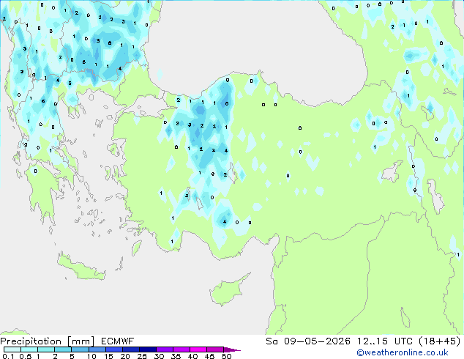The height and width of the screenshot is (359, 464).
Task: Click the 'Precipitation [mm]' label
Action: click(x=47, y=341)
